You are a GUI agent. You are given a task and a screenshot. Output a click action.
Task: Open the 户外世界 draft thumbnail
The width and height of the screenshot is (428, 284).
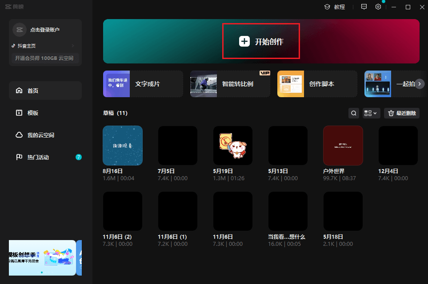pyautogui.click(x=343, y=146)
